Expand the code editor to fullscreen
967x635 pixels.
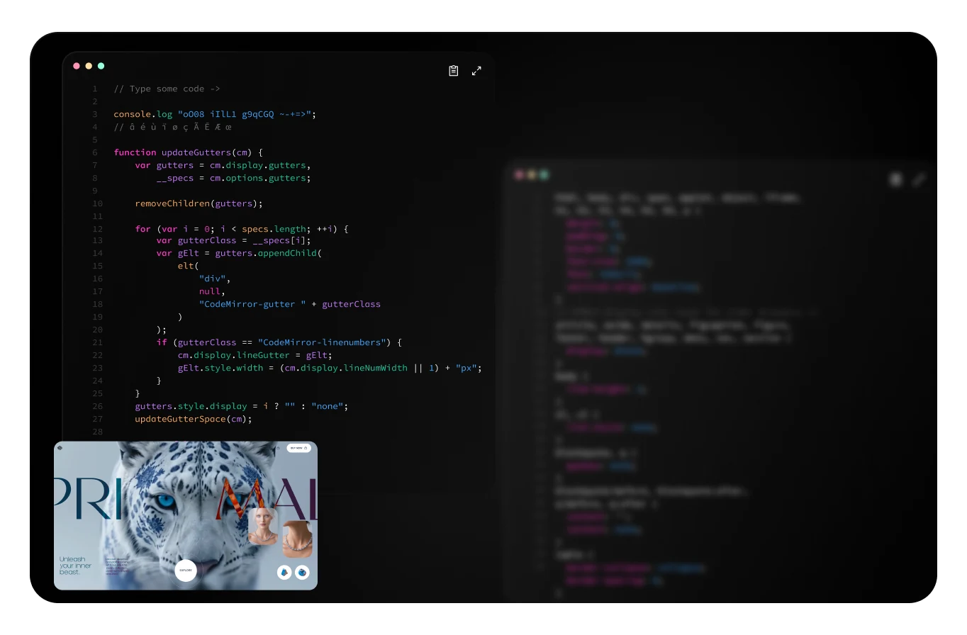[x=476, y=71]
